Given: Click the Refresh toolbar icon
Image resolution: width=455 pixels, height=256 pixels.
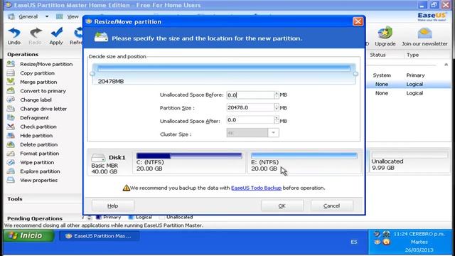Looking at the screenshot, I should tap(77, 33).
